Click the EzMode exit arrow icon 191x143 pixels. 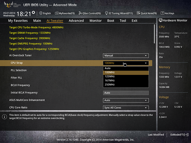tap(187, 135)
